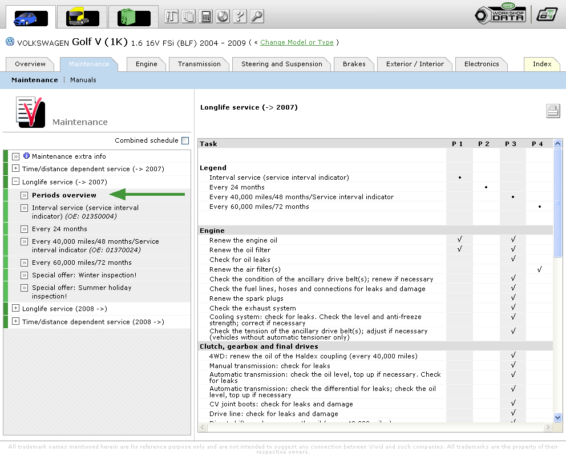Open Every 24 months tree item
Viewport: 566px width, 464px height.
59,229
